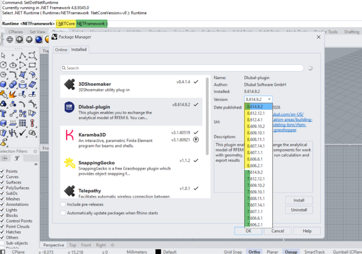Select the Fillet Curves tool
The height and width of the screenshot is (254, 362).
(x=13, y=75)
